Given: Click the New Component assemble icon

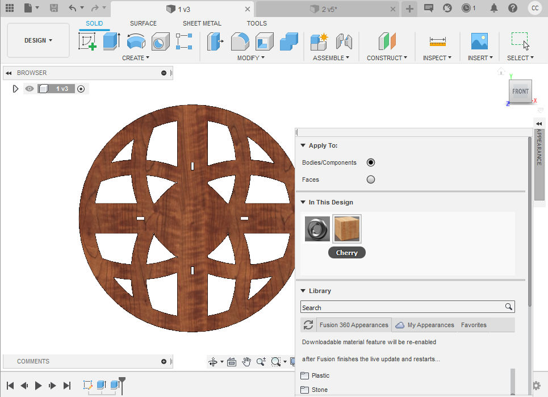Looking at the screenshot, I should point(319,41).
